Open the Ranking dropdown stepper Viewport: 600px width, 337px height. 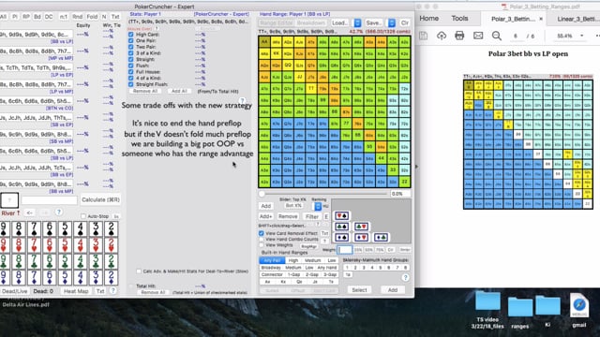(x=318, y=206)
